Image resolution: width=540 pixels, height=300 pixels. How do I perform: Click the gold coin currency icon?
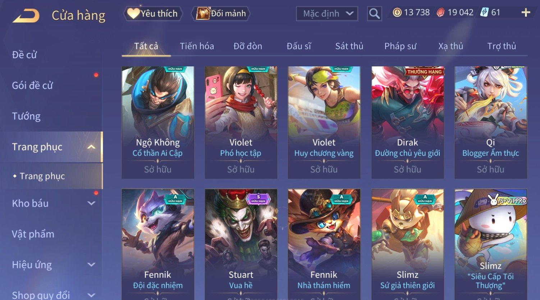[397, 13]
